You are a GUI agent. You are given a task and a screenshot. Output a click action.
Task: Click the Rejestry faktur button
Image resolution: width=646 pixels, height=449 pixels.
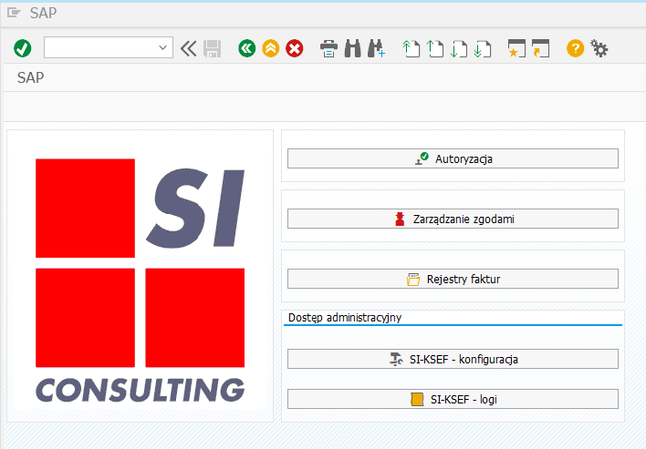click(x=453, y=279)
